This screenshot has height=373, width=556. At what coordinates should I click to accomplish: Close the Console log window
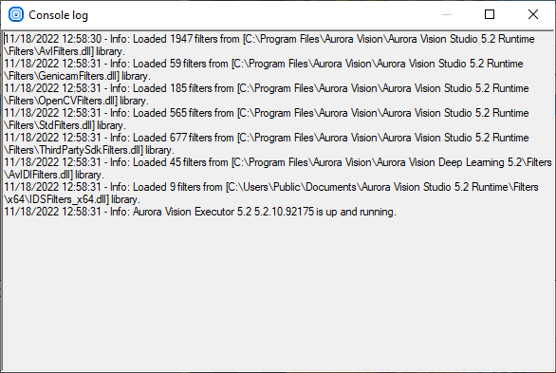pyautogui.click(x=533, y=14)
